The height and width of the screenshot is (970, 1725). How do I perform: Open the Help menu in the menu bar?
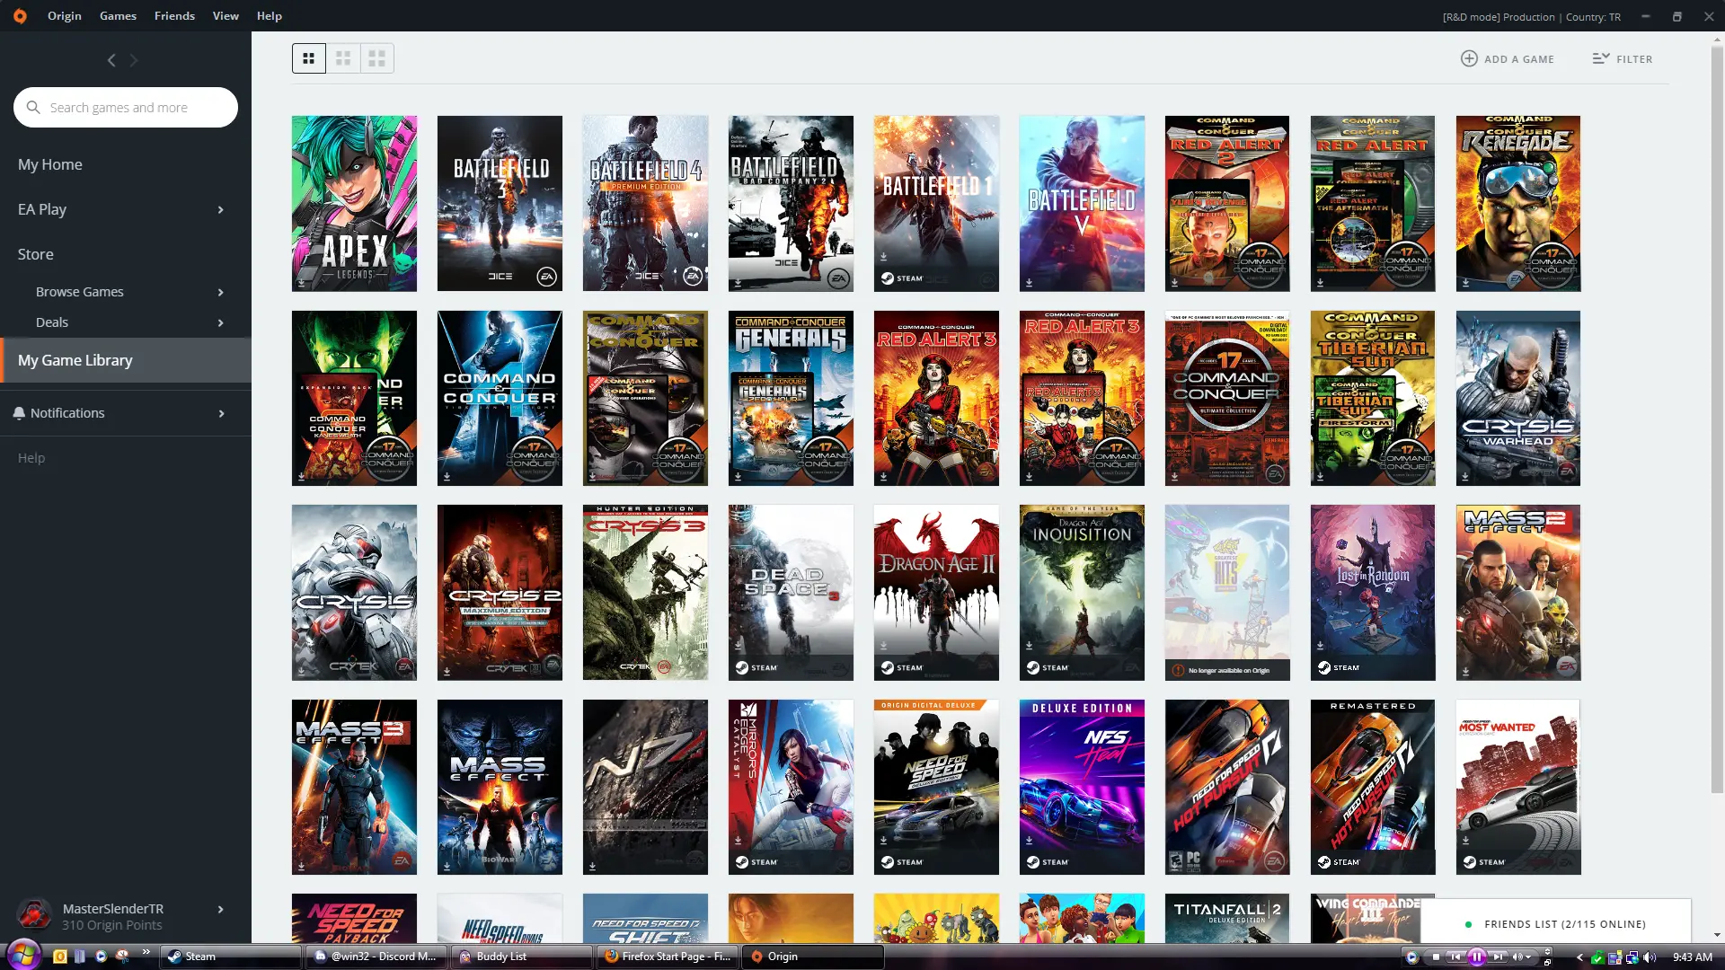(x=270, y=16)
